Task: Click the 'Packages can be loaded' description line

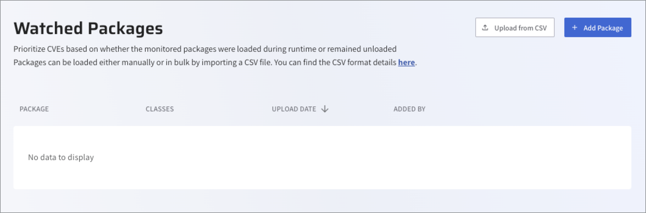Action: tap(205, 62)
